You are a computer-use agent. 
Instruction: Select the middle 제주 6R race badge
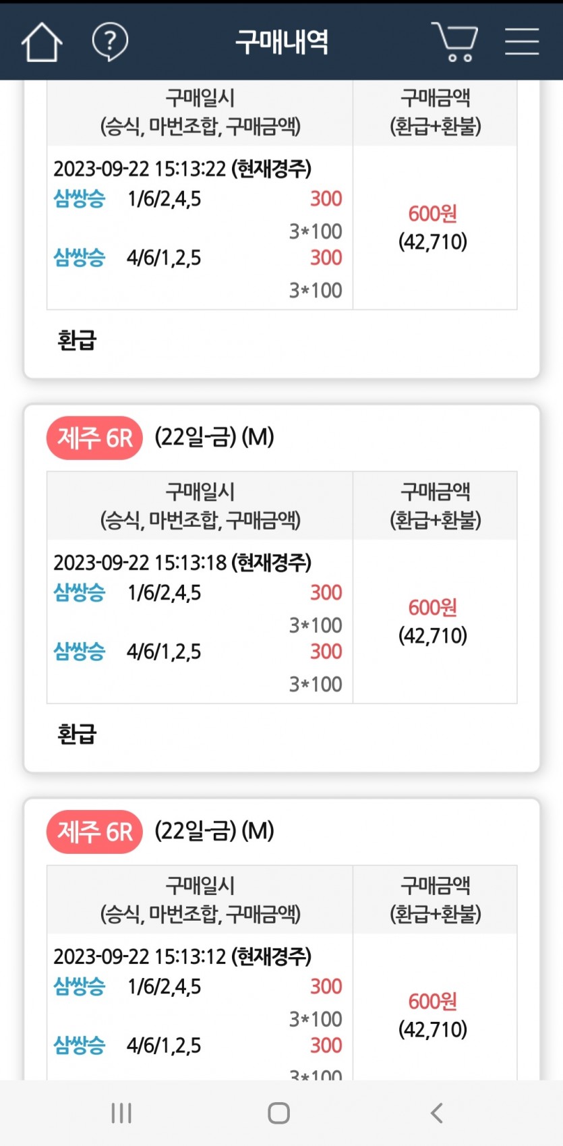(x=94, y=438)
